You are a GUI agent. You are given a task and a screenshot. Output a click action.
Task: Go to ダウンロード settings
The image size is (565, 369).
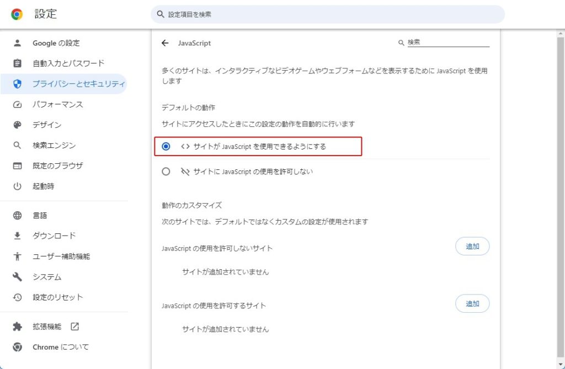pyautogui.click(x=54, y=236)
